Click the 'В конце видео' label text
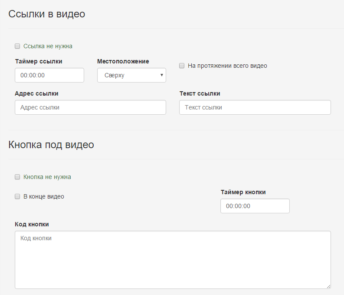Image resolution: width=344 pixels, height=295 pixels. pyautogui.click(x=44, y=196)
